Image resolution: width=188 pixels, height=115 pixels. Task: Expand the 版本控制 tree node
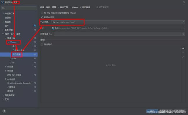(x=3, y=30)
